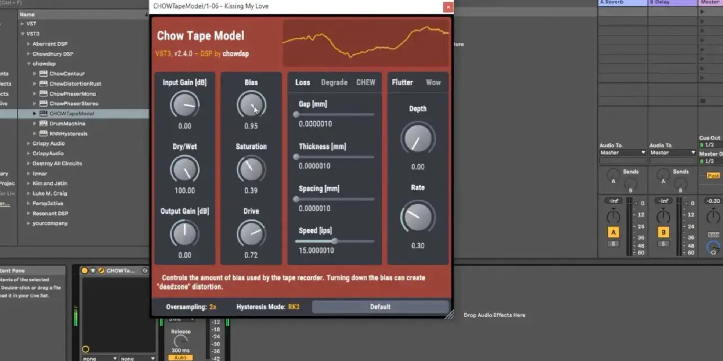Switch to the Wow tab
The width and height of the screenshot is (723, 361).
tap(433, 82)
